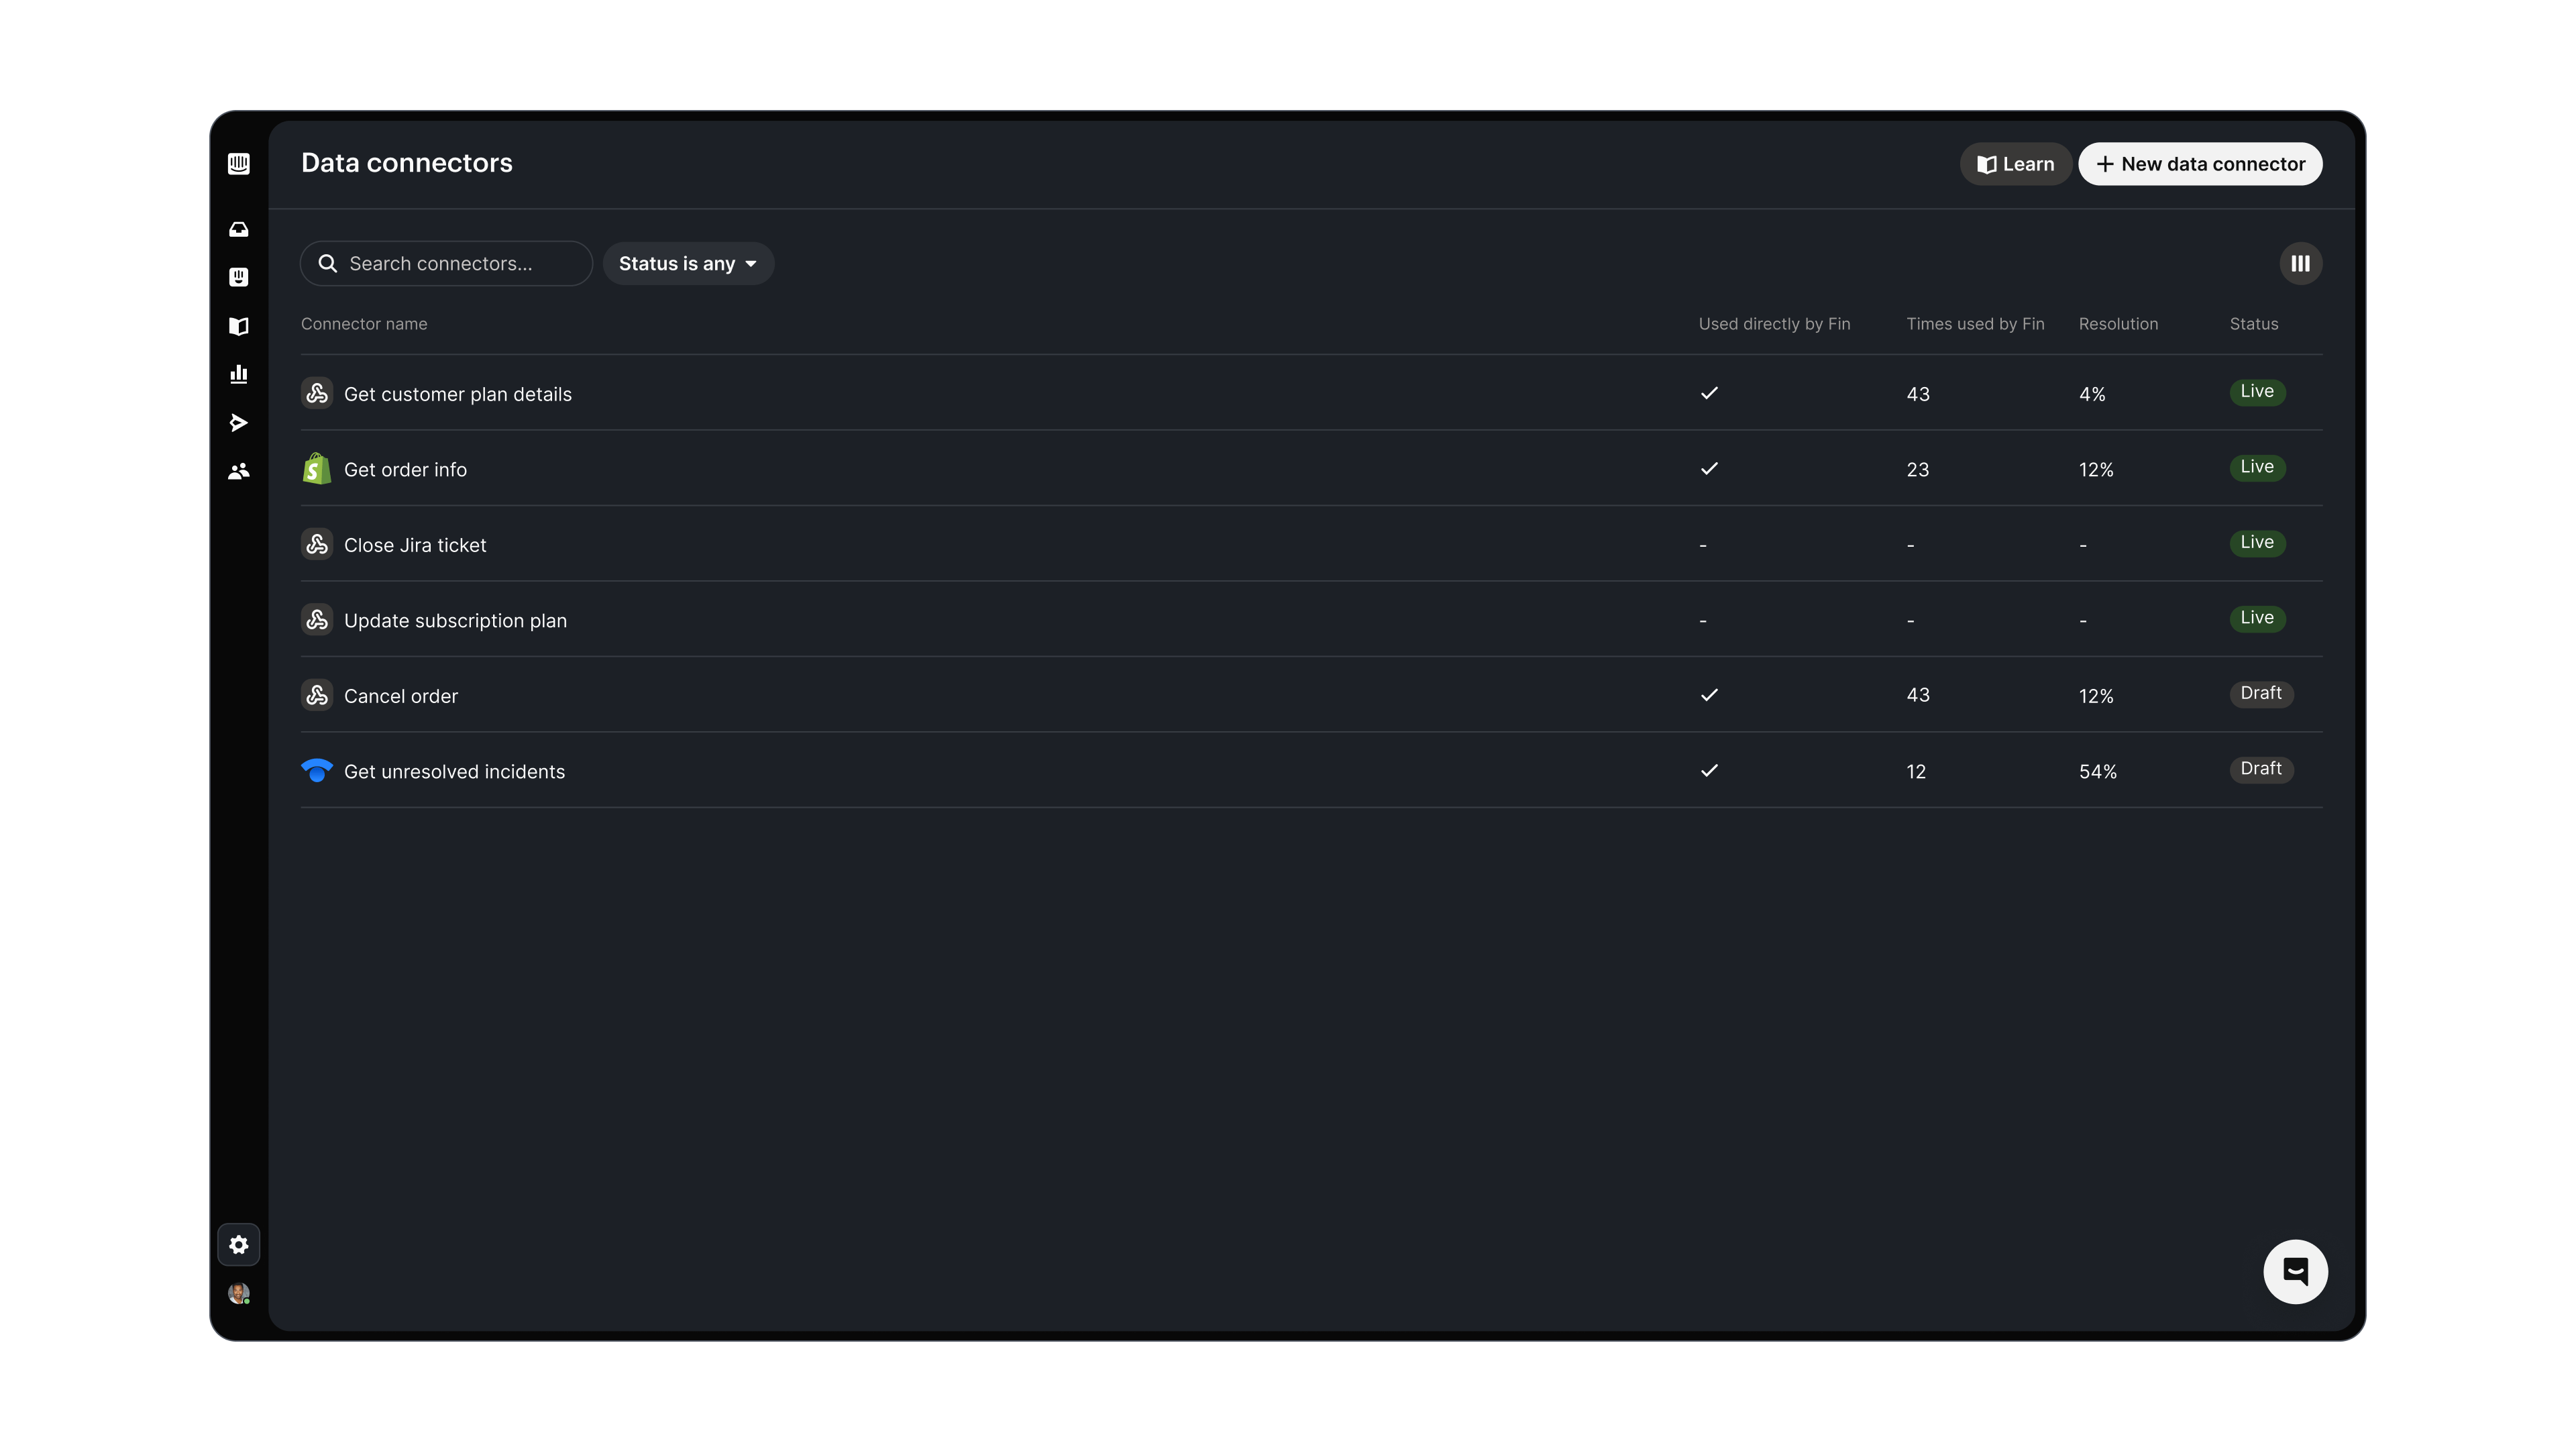Open the Close Jira ticket connector
2576x1449 pixels.
tap(415, 545)
